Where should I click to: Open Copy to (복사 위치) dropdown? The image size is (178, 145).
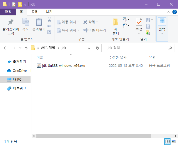[x=68, y=30]
